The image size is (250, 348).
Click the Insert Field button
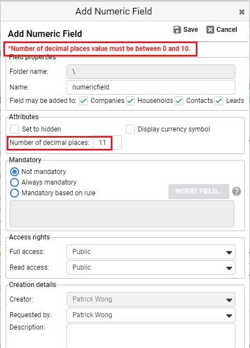[199, 191]
